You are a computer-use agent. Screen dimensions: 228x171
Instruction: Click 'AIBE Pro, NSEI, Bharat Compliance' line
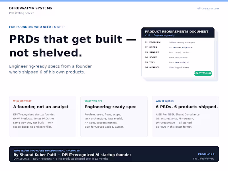click(x=178, y=115)
